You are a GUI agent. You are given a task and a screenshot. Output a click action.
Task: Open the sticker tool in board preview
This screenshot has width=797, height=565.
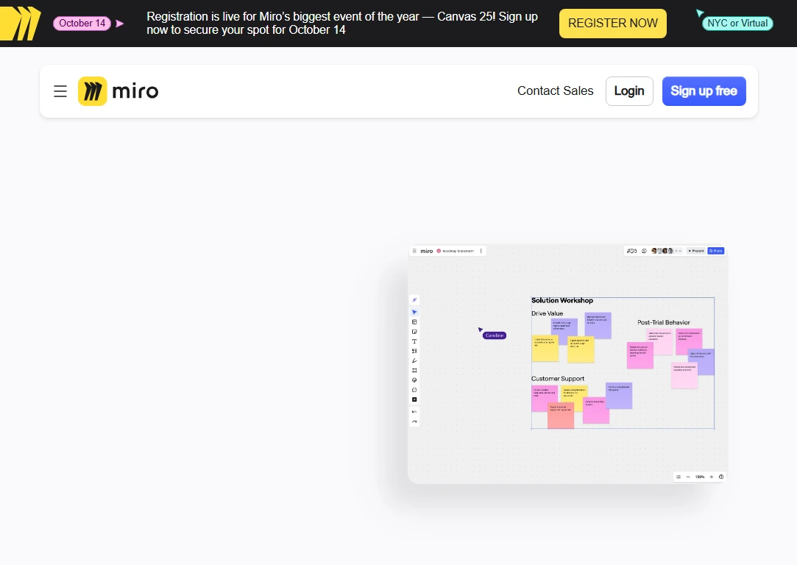tap(414, 380)
